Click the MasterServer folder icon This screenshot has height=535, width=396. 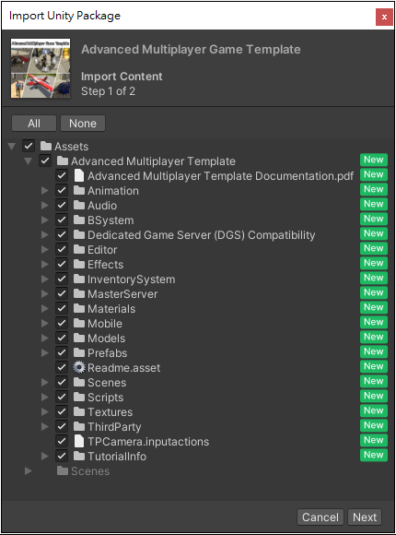pos(79,293)
